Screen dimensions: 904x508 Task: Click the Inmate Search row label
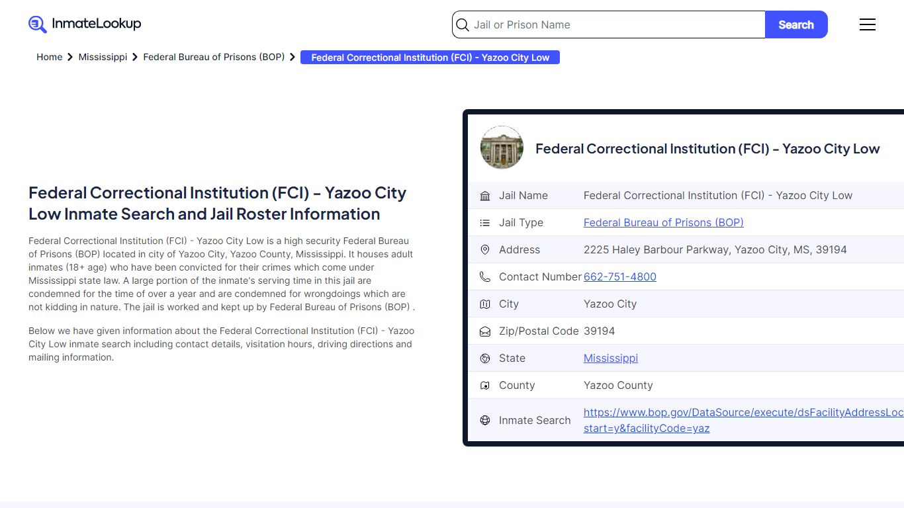pyautogui.click(x=535, y=420)
